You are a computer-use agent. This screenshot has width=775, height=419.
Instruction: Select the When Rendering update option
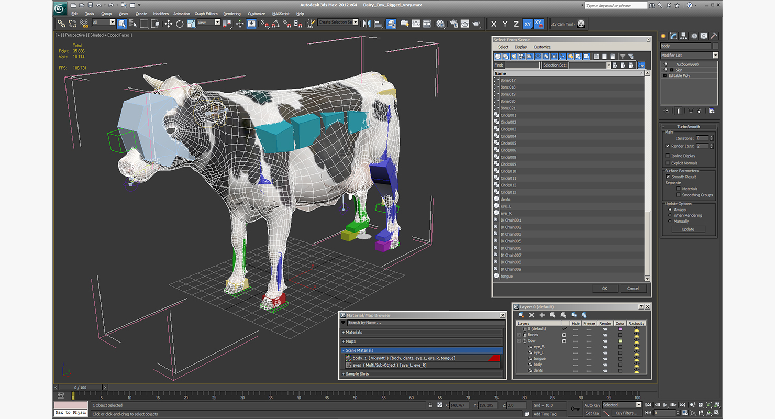(670, 215)
